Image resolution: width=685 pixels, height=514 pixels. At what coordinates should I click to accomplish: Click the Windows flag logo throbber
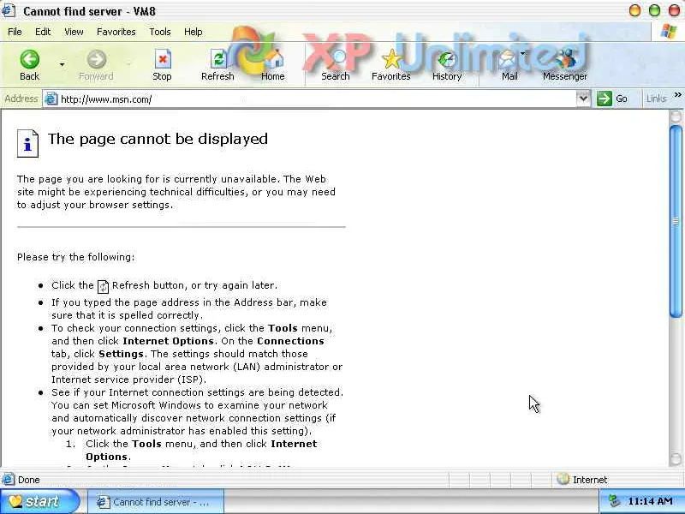click(669, 32)
